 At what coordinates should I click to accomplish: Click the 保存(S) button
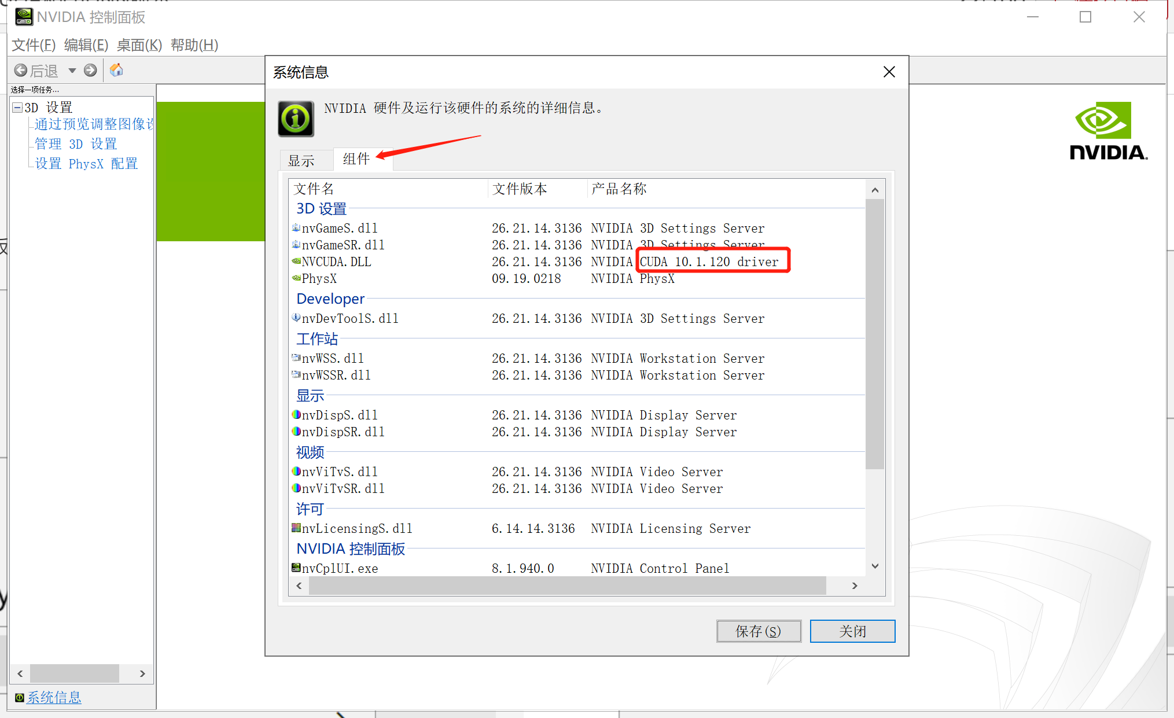click(758, 631)
